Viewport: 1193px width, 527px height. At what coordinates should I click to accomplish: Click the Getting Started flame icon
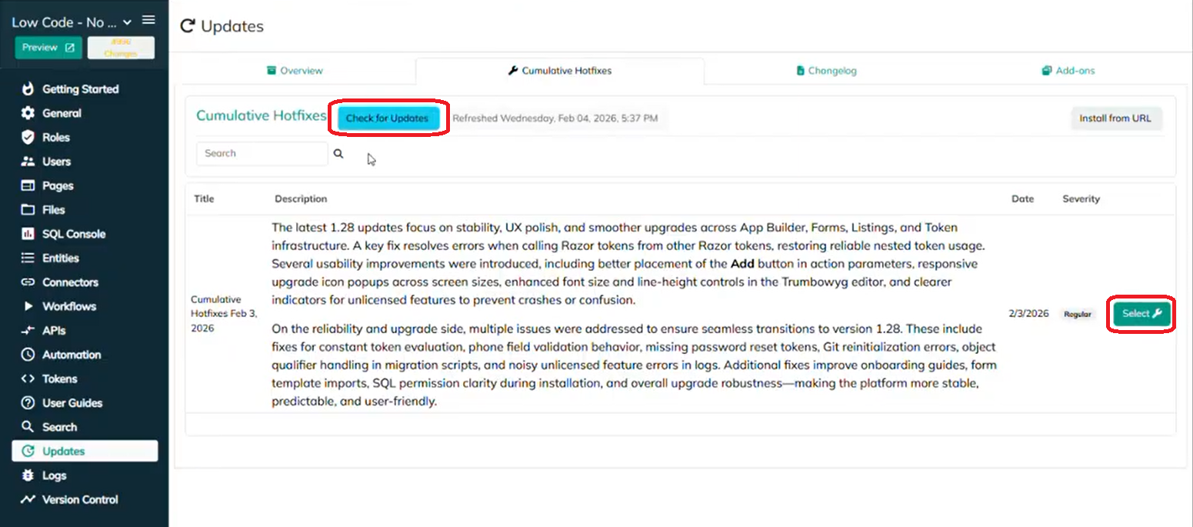(x=28, y=89)
